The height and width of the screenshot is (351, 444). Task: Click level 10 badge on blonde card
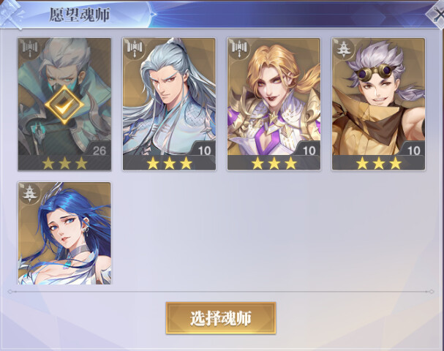click(309, 150)
